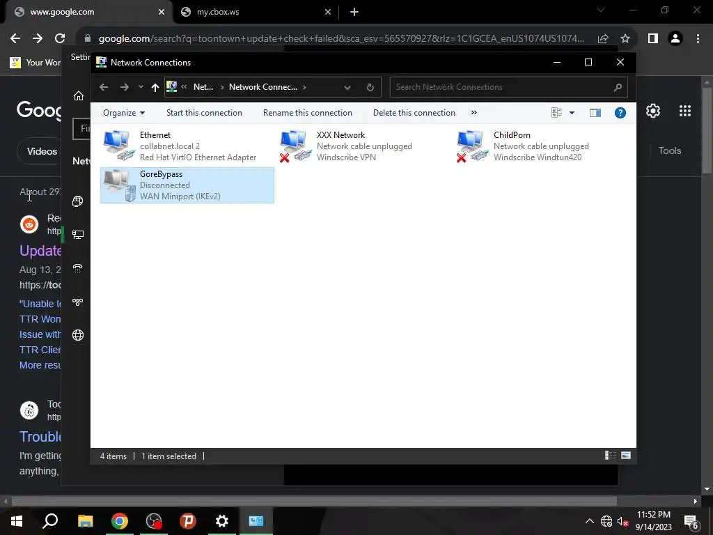Image resolution: width=713 pixels, height=535 pixels.
Task: Open Chrome from taskbar
Action: [x=120, y=521]
